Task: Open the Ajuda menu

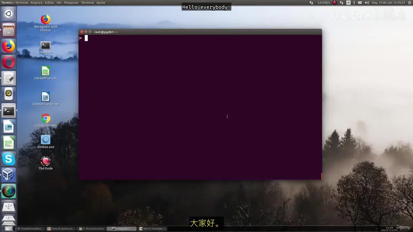Action: coord(101,3)
